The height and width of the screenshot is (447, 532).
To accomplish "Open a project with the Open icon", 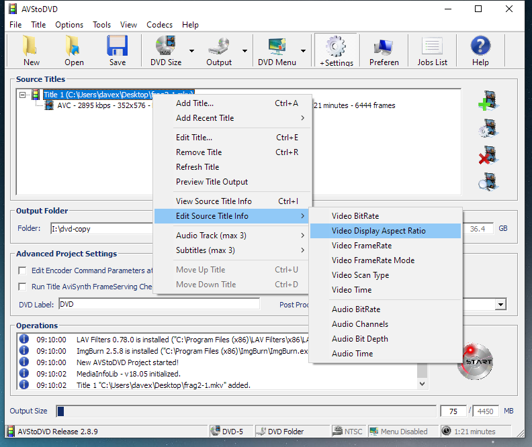I will coord(74,51).
